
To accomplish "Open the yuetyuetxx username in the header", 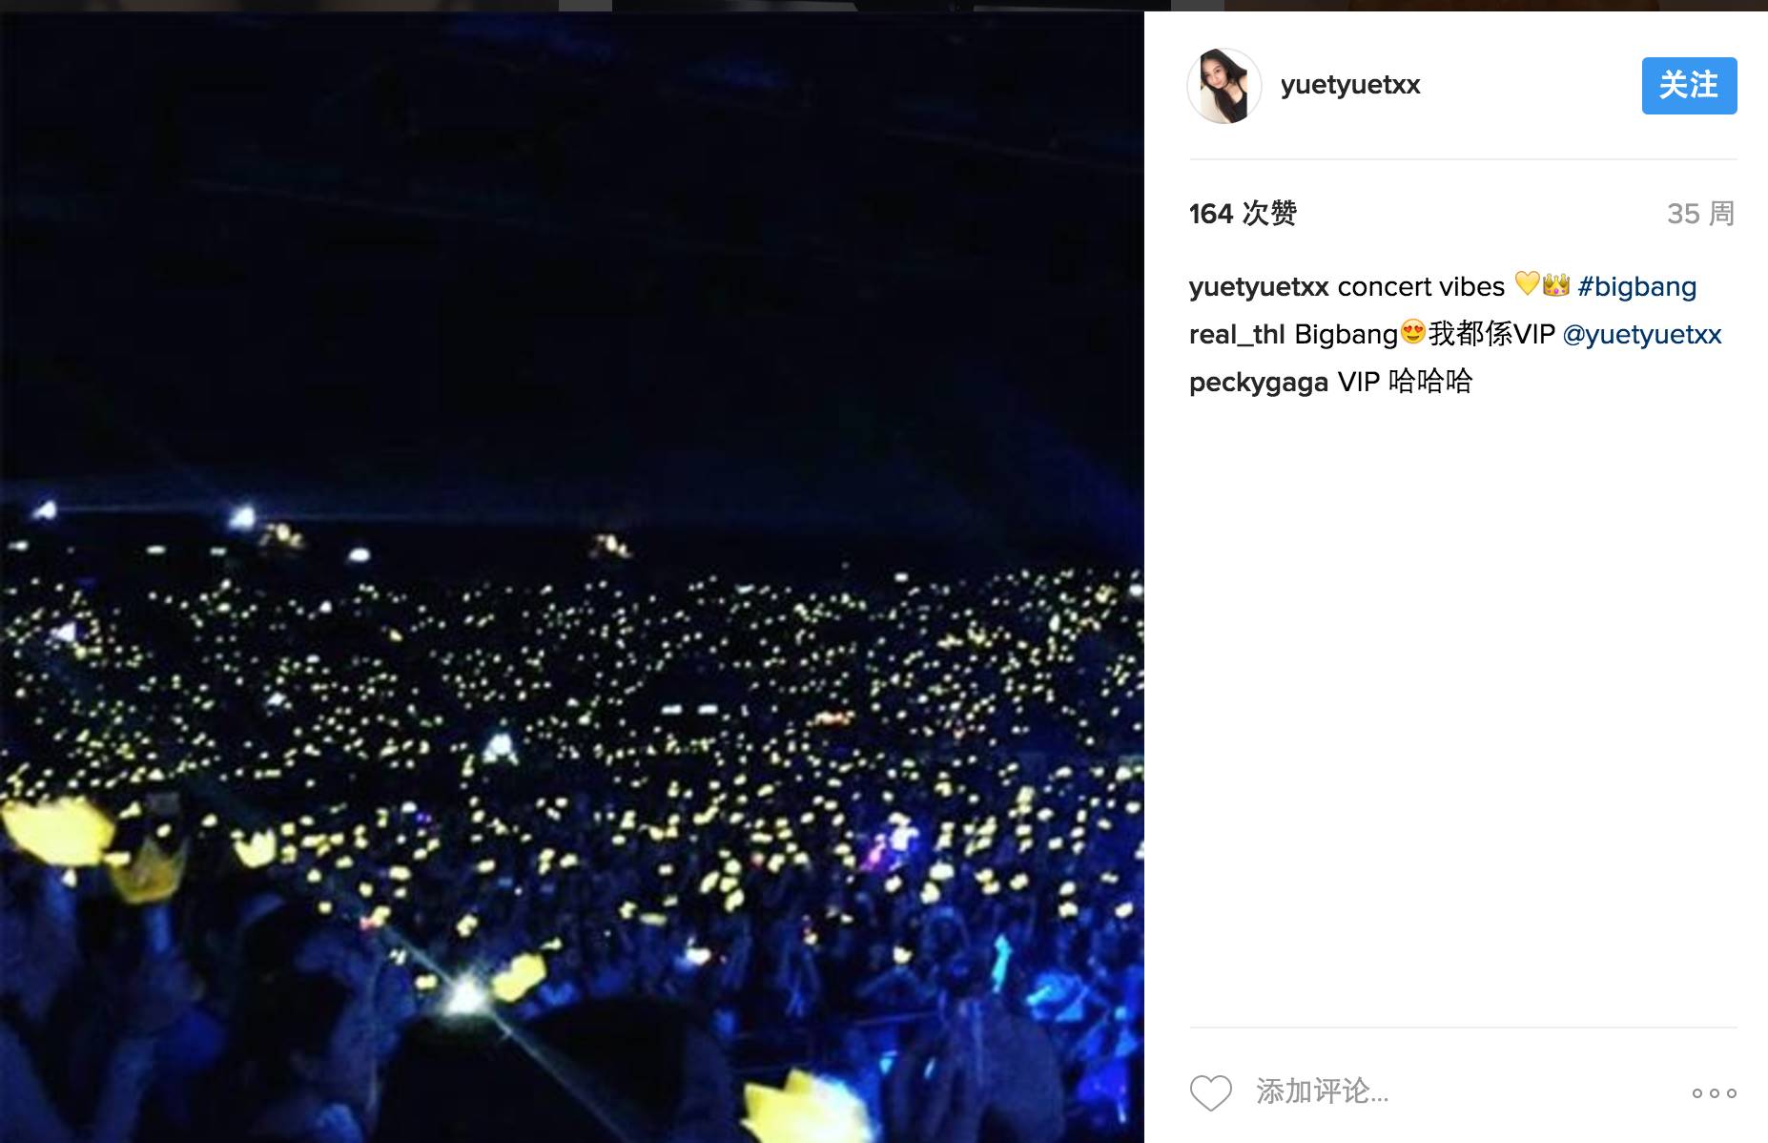I will [x=1350, y=85].
